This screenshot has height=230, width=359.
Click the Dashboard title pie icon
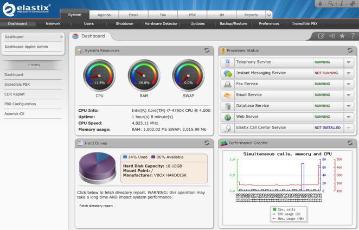tap(75, 36)
